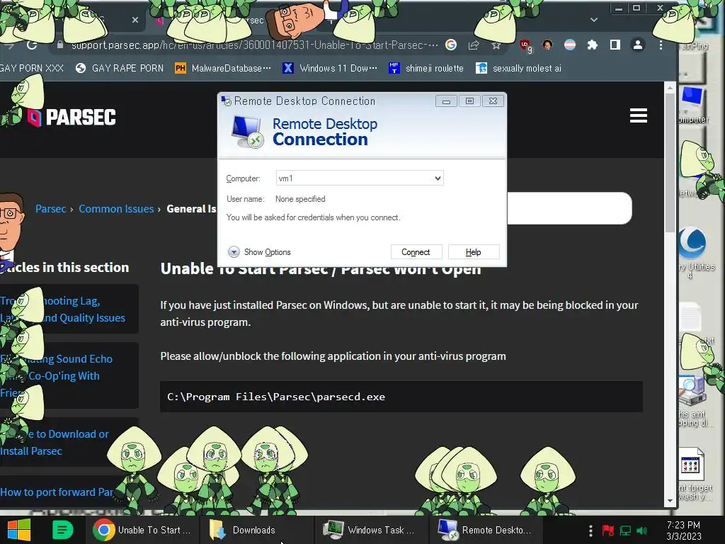Click the 'Unable To Start Parsec' article heading
The width and height of the screenshot is (725, 544).
click(x=321, y=268)
